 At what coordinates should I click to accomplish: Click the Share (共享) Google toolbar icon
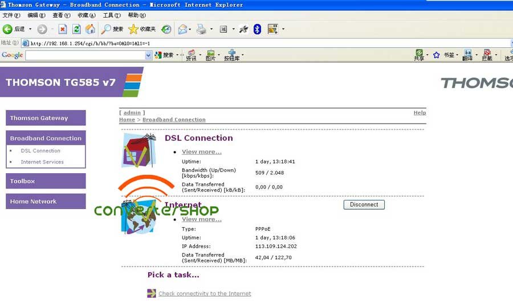(419, 55)
